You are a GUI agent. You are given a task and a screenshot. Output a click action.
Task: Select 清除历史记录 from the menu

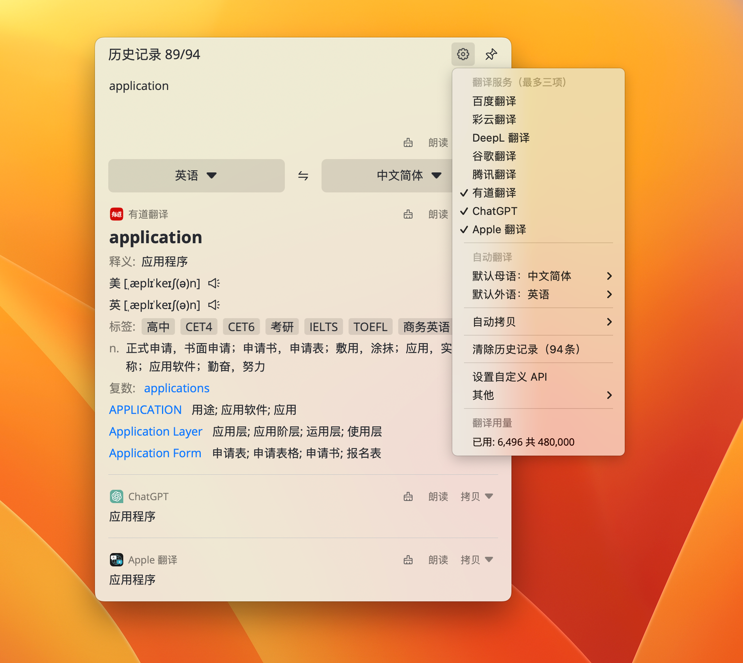tap(526, 349)
